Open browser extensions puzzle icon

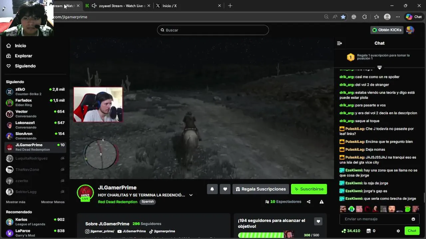tap(365, 17)
